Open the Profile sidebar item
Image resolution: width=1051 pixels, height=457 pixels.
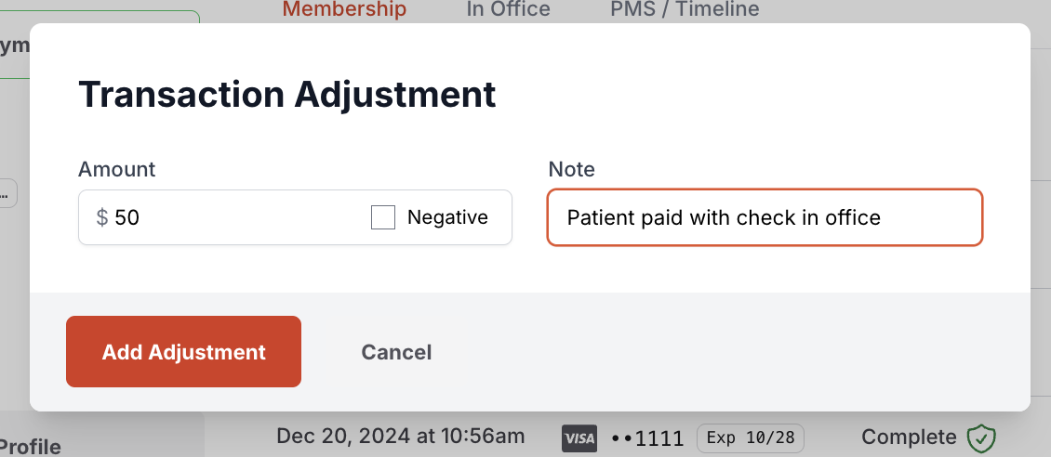31,446
